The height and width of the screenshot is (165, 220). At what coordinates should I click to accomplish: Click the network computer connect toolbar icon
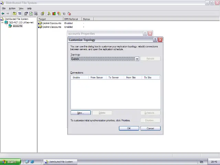(26, 14)
